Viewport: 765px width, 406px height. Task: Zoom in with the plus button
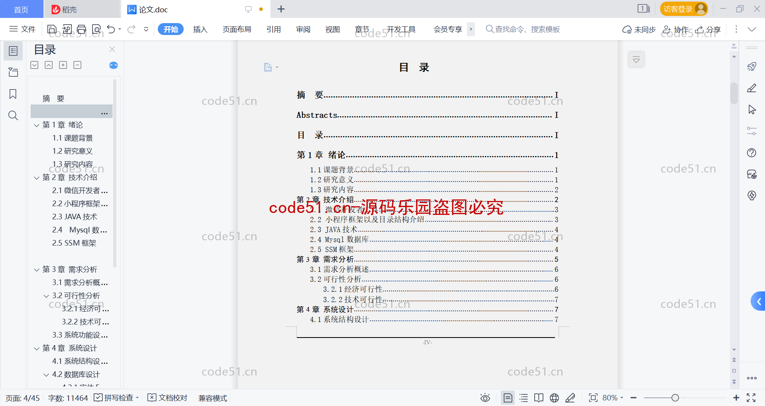coord(736,398)
